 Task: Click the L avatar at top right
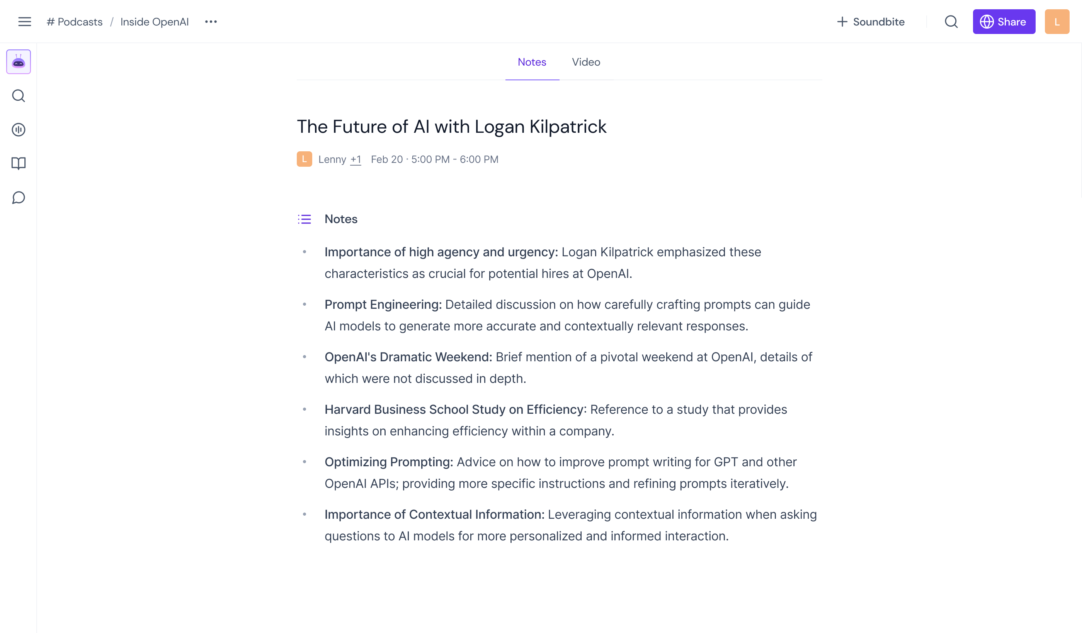tap(1056, 22)
